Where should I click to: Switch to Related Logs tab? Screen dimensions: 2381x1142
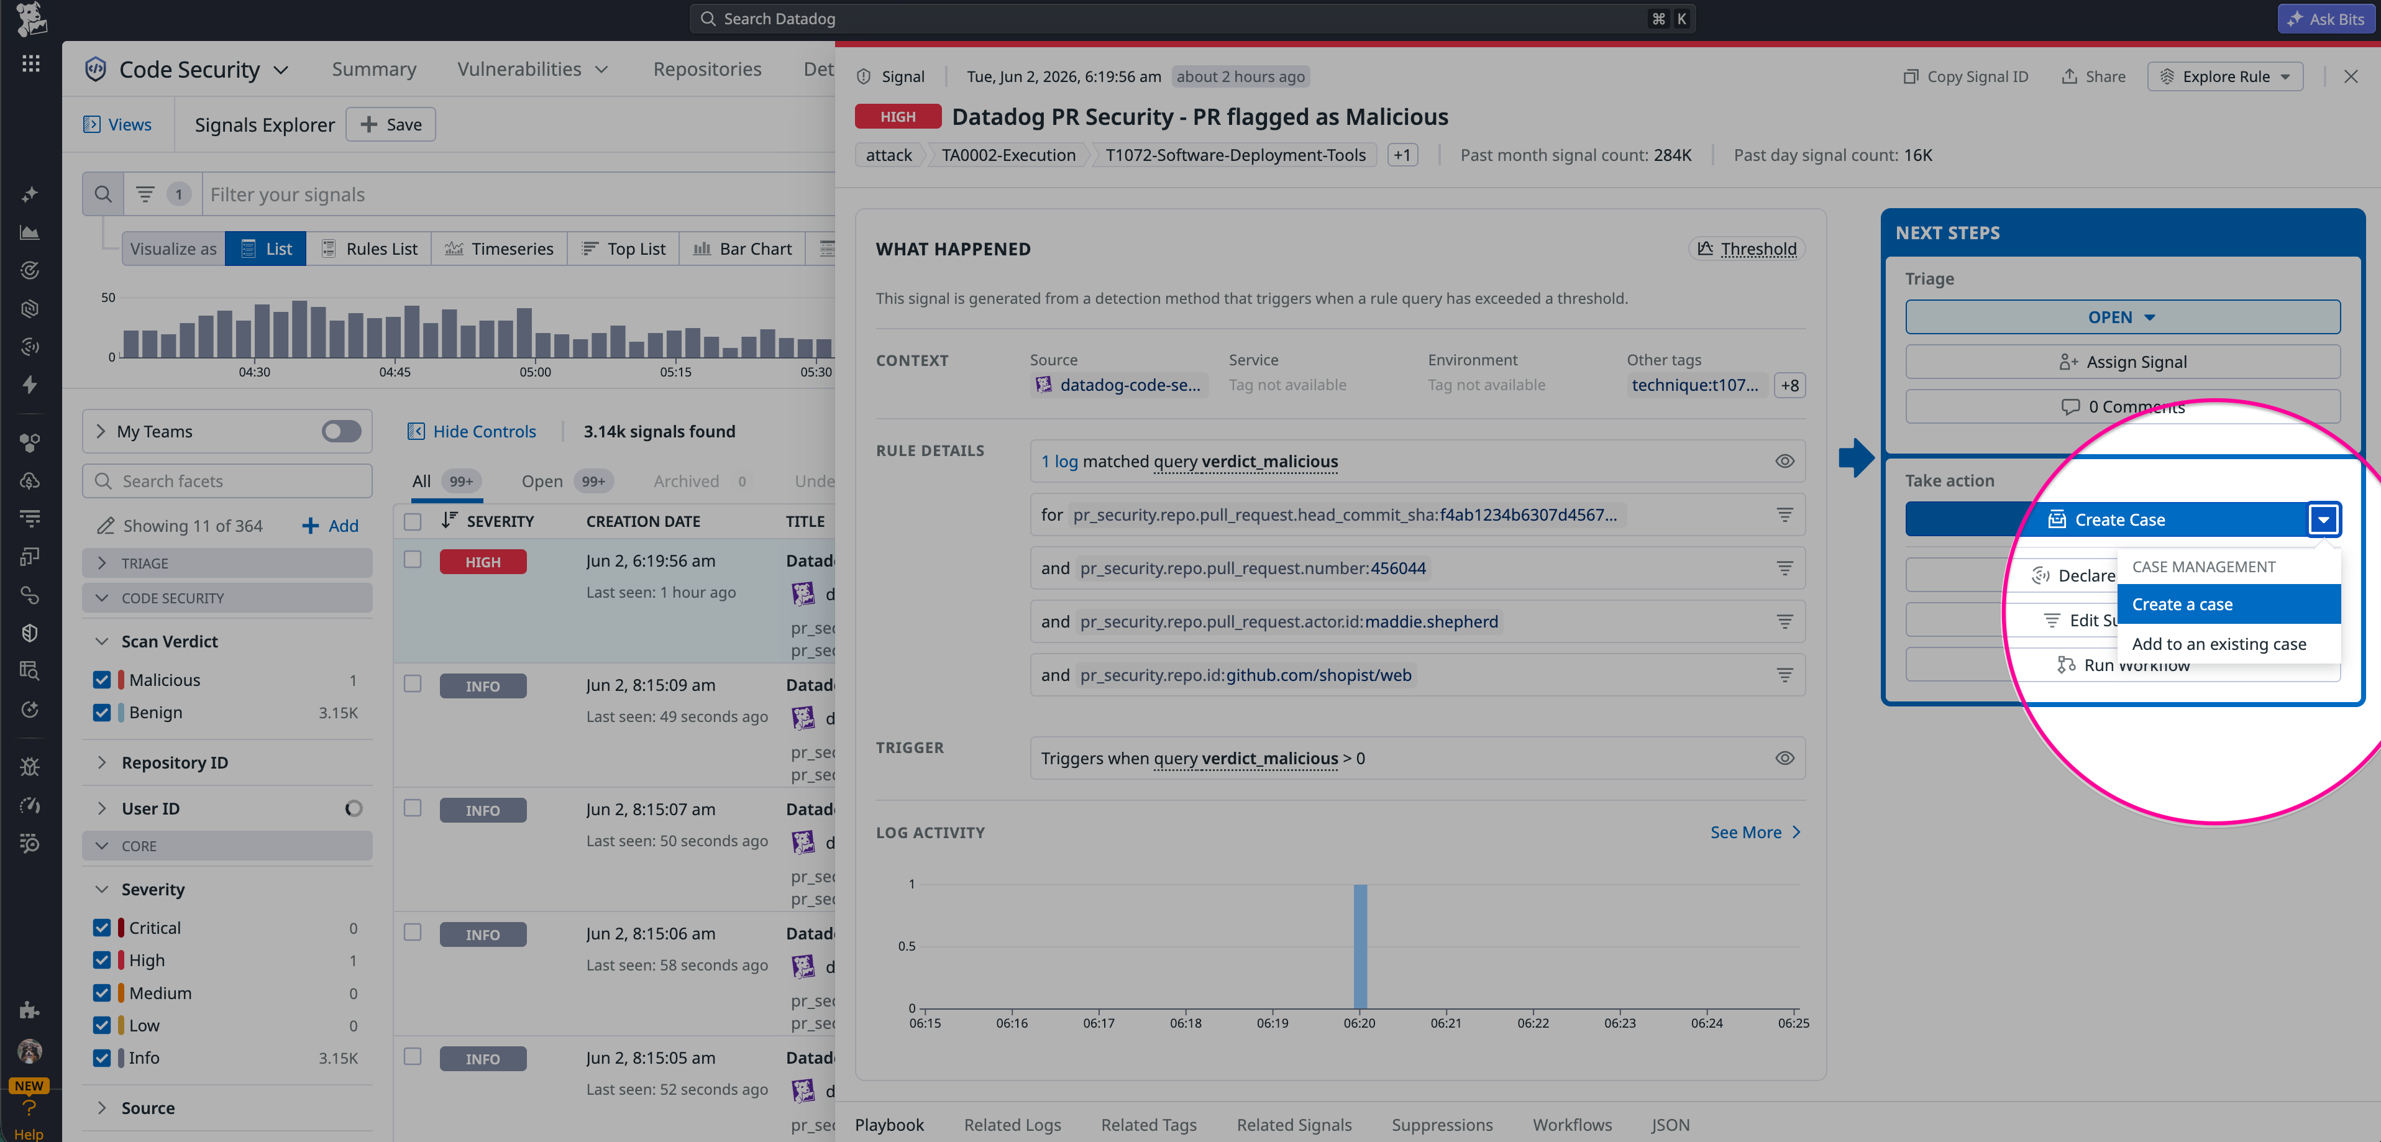click(x=1012, y=1125)
